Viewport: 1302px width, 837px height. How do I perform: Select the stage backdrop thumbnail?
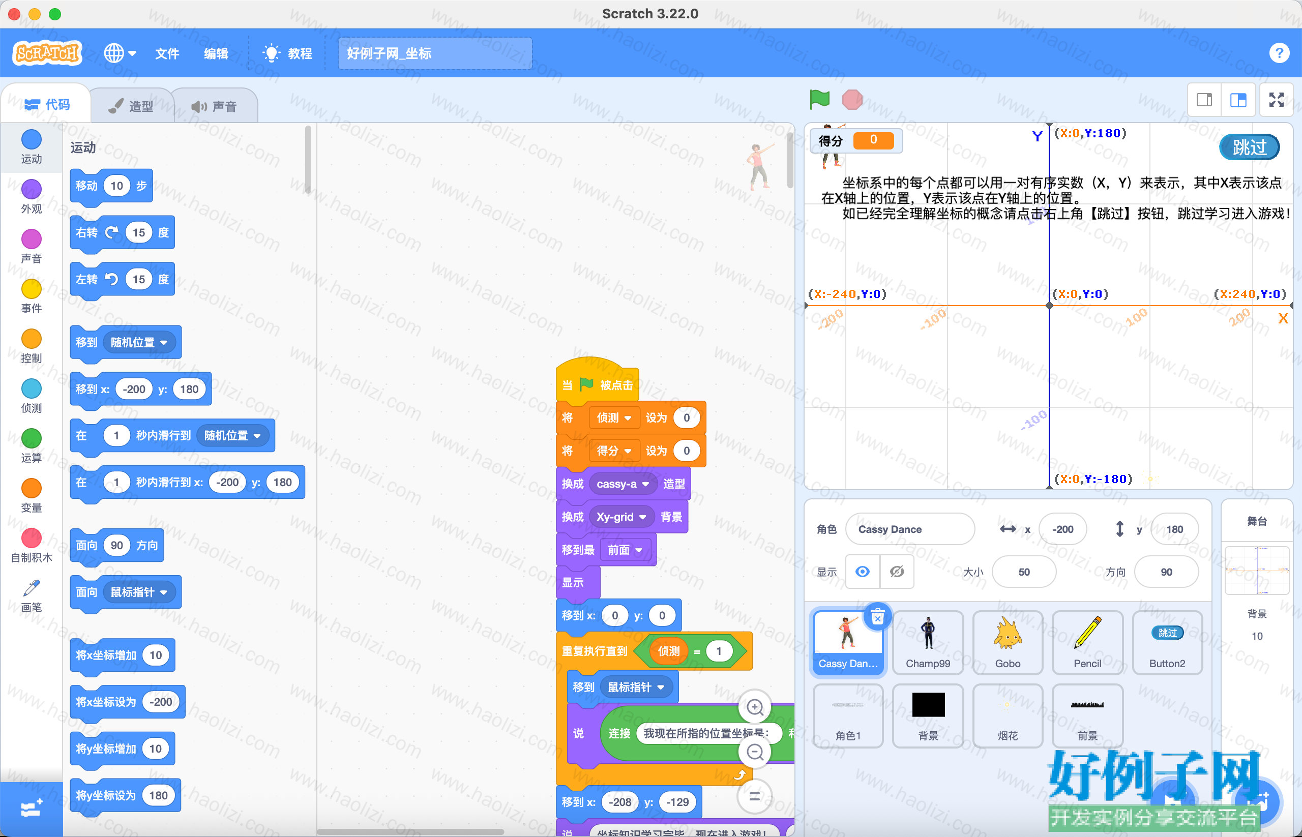1257,571
